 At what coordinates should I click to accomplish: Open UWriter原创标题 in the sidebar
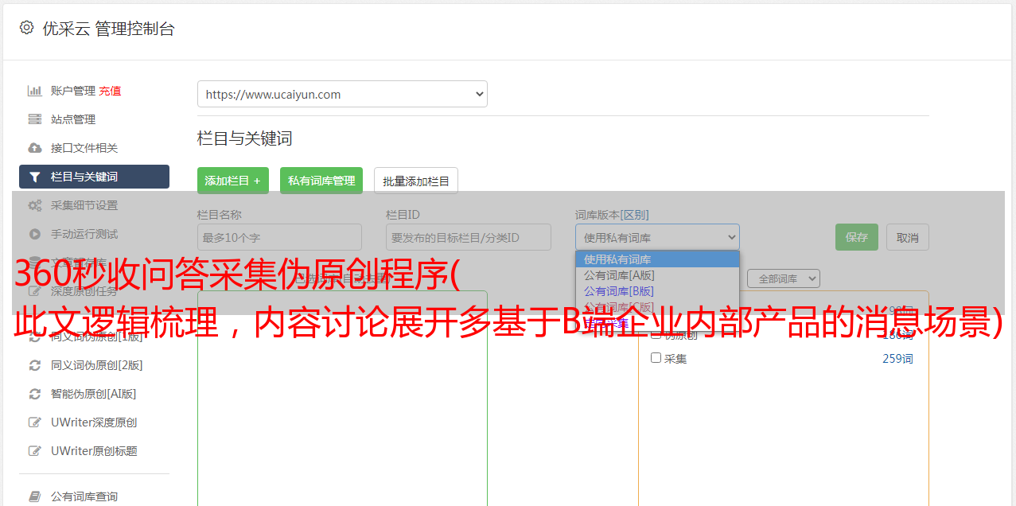94,451
